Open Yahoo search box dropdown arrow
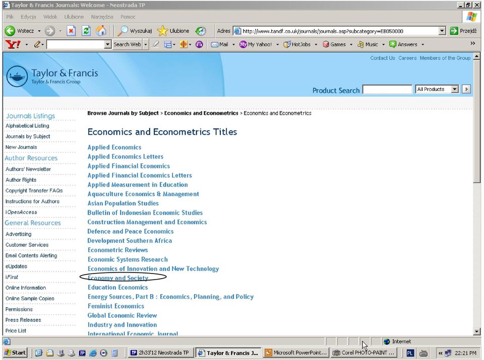Viewport: 484px width, 360px height. (x=107, y=45)
